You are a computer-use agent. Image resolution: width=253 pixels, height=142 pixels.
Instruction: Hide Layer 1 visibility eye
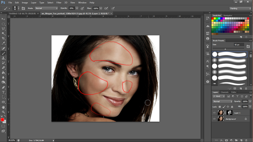[214, 113]
